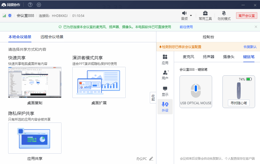Image resolution: width=260 pixels, height=164 pixels.
Task: Open the 摄像头 tab
Action: click(229, 57)
